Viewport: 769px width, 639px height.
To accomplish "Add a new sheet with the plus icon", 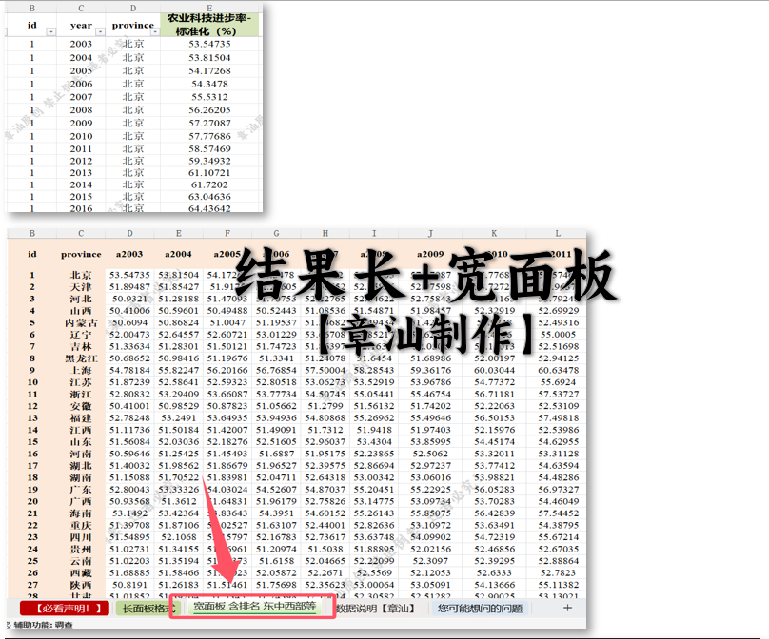I will (567, 608).
